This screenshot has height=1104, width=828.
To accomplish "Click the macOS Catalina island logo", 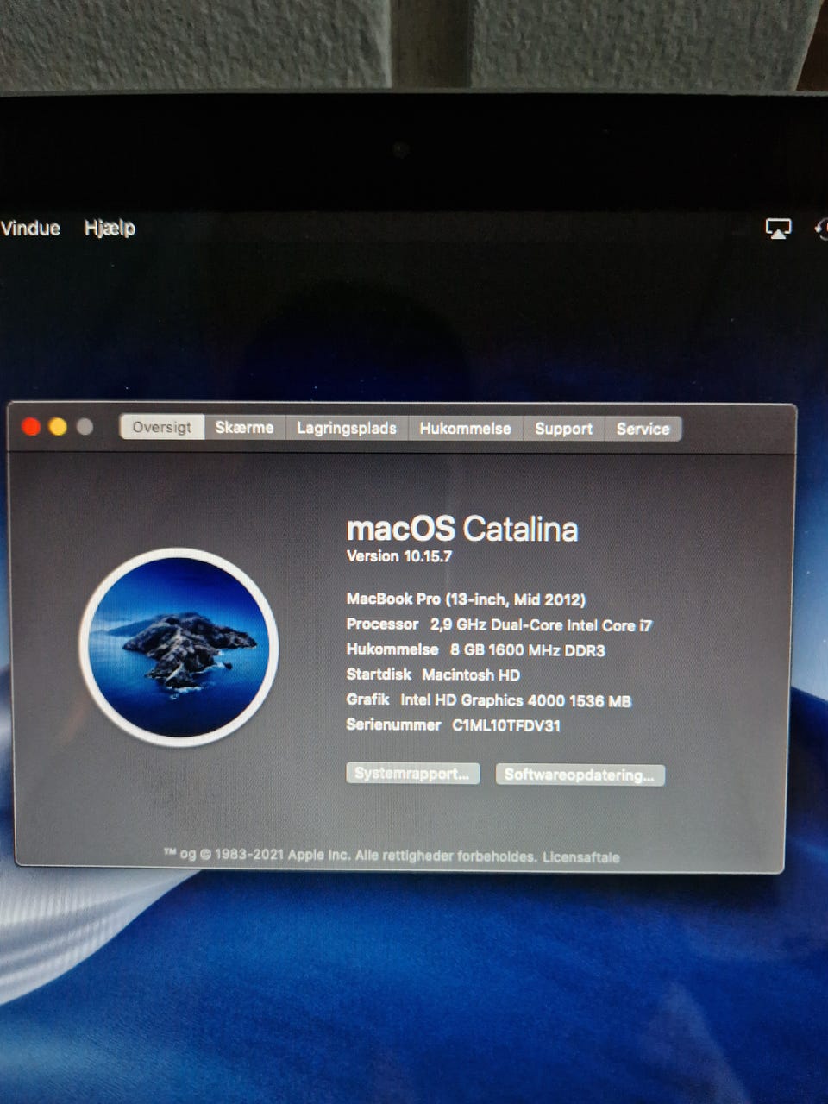I will point(179,647).
